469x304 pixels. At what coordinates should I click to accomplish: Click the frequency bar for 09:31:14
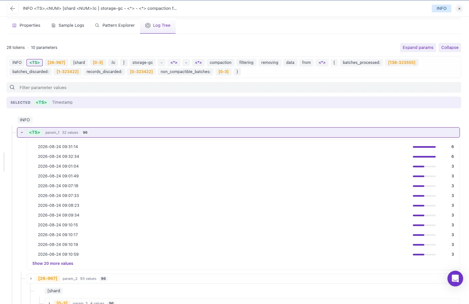pos(424,147)
